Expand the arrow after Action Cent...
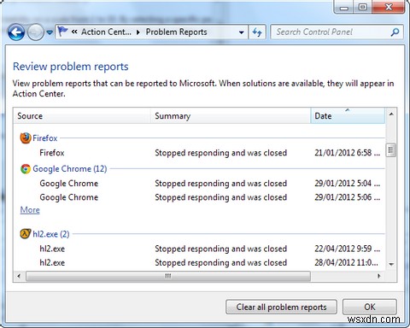The height and width of the screenshot is (328, 410). click(138, 32)
